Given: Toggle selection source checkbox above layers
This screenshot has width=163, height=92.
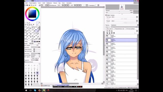Looking at the screenshot, I should [126, 29].
